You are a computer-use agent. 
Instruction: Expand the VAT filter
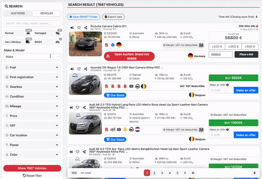pos(32,125)
